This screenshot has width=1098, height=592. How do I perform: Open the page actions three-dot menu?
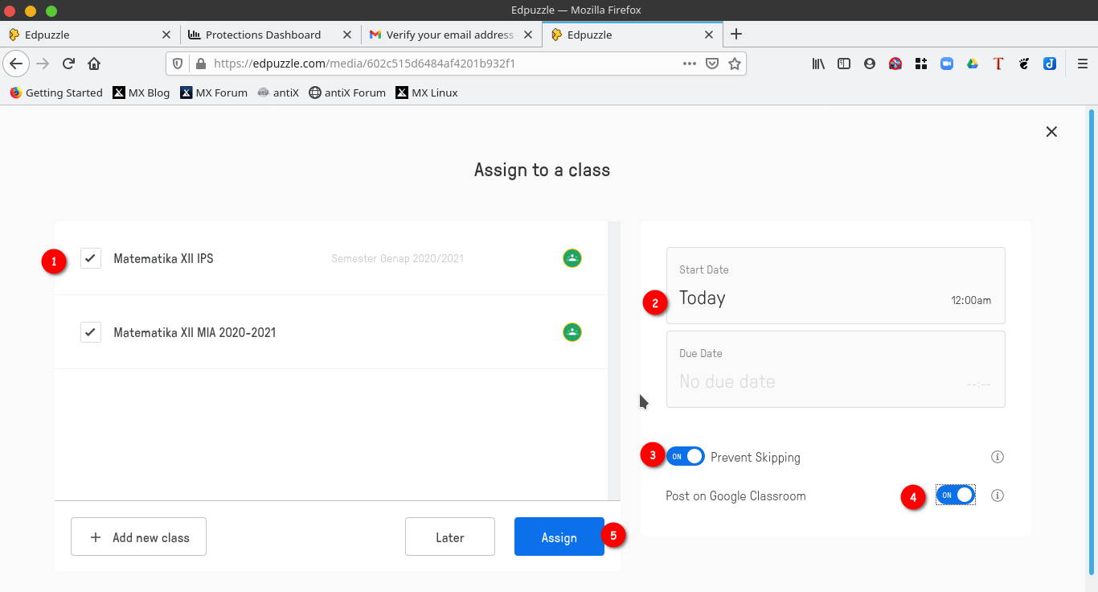coord(690,64)
